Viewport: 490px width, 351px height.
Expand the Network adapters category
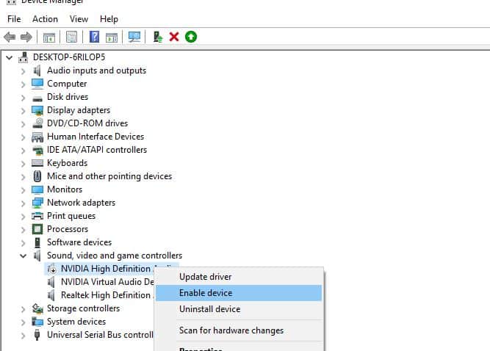(x=23, y=203)
